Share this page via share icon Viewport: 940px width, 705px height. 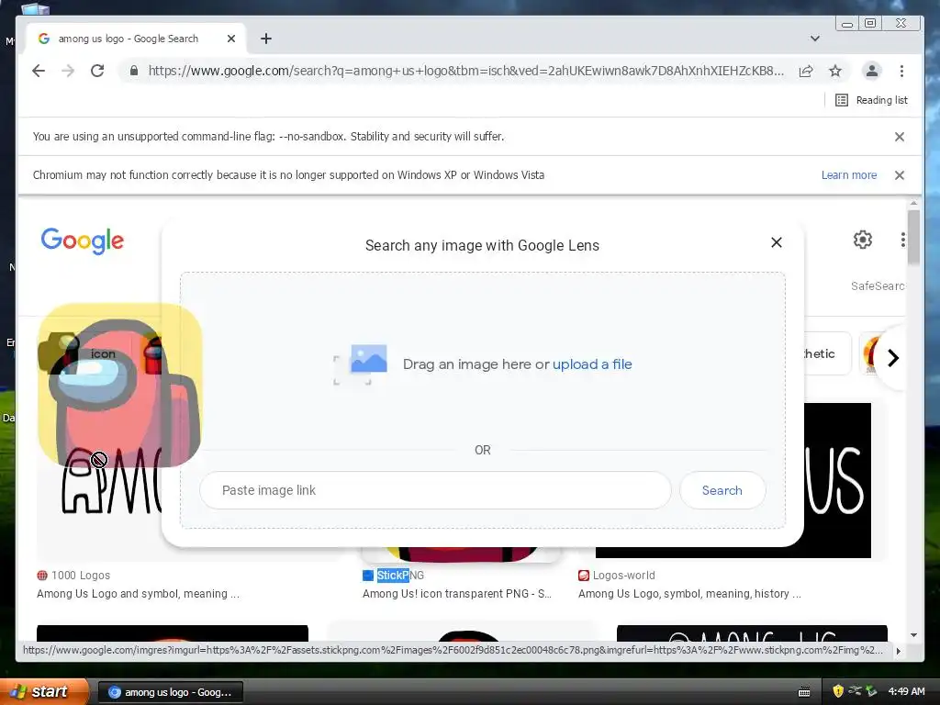(806, 71)
